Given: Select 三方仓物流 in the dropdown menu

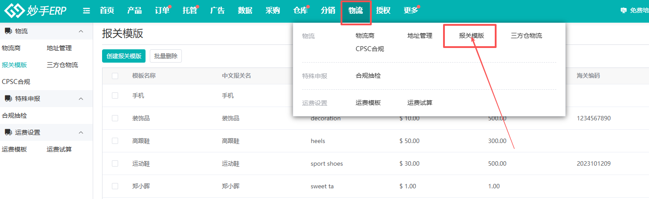Looking at the screenshot, I should tap(526, 36).
